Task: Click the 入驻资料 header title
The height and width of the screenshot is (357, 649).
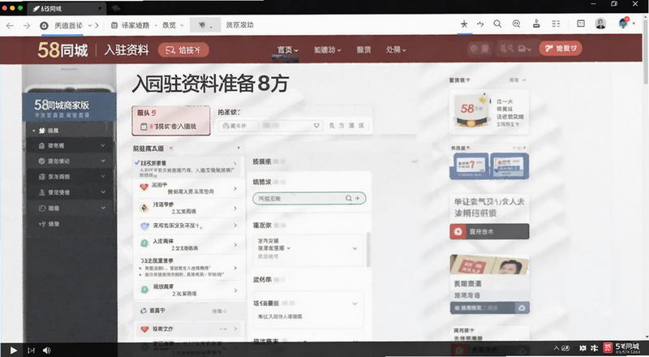Action: (x=127, y=50)
